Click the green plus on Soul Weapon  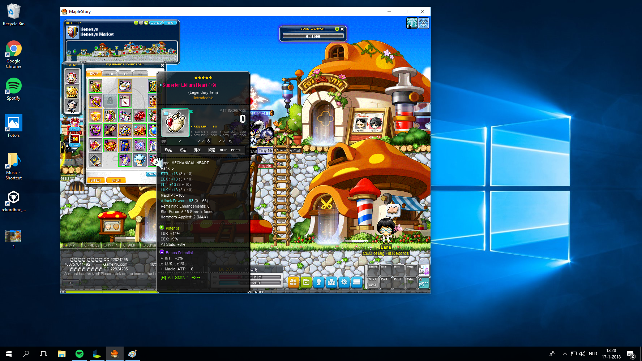(x=337, y=29)
